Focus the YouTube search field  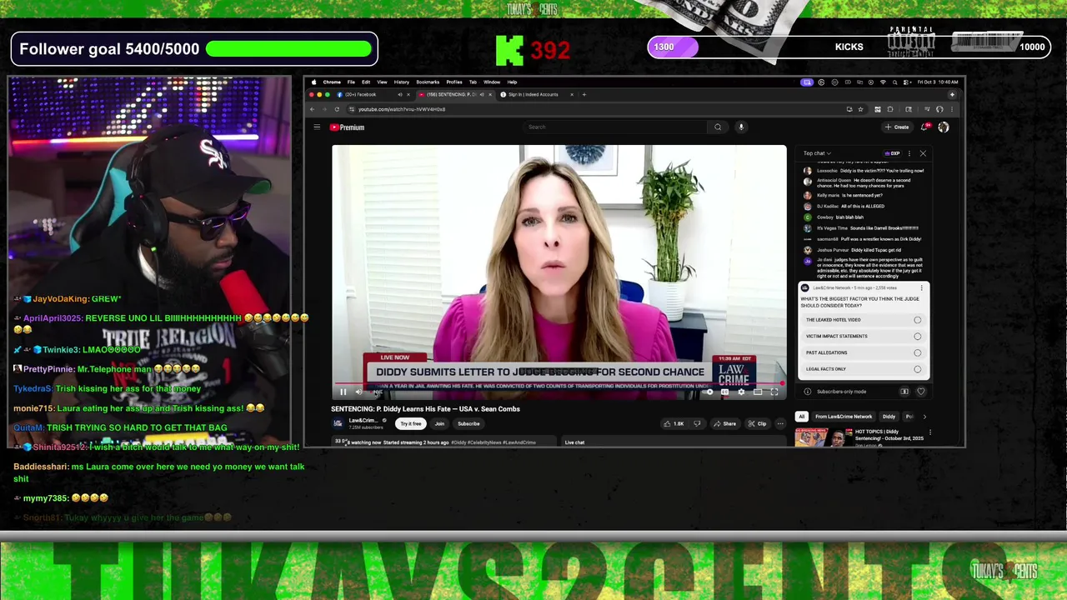617,127
